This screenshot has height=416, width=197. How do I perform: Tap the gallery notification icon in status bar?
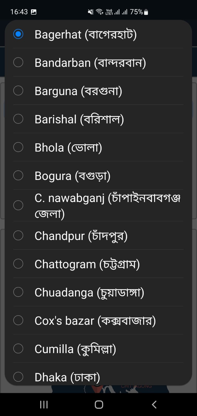pos(34,12)
